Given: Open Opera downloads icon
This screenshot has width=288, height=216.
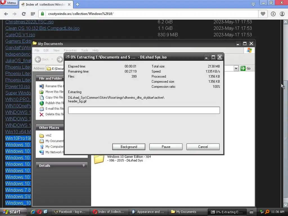Looking at the screenshot, I should (x=273, y=14).
